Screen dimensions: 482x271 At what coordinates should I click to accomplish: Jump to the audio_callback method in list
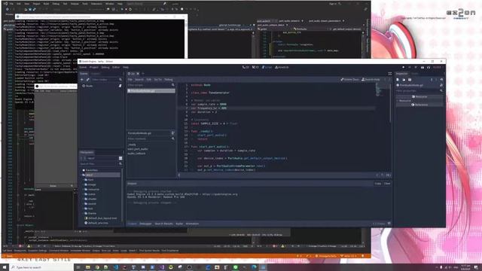[x=136, y=154]
